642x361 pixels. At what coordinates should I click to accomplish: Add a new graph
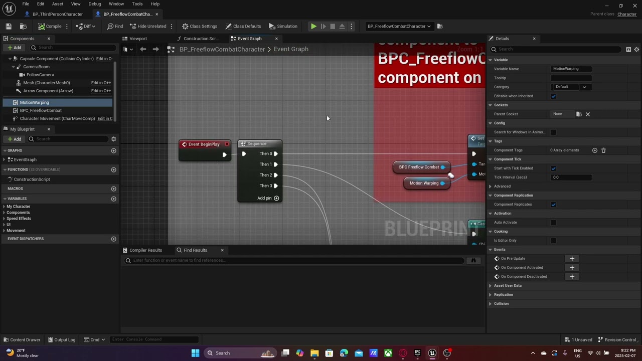point(113,150)
